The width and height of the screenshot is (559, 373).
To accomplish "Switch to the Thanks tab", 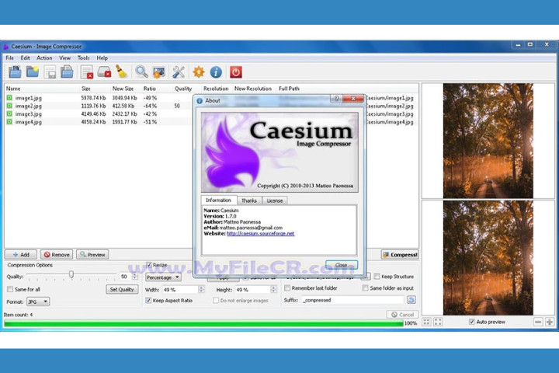I will click(x=249, y=200).
